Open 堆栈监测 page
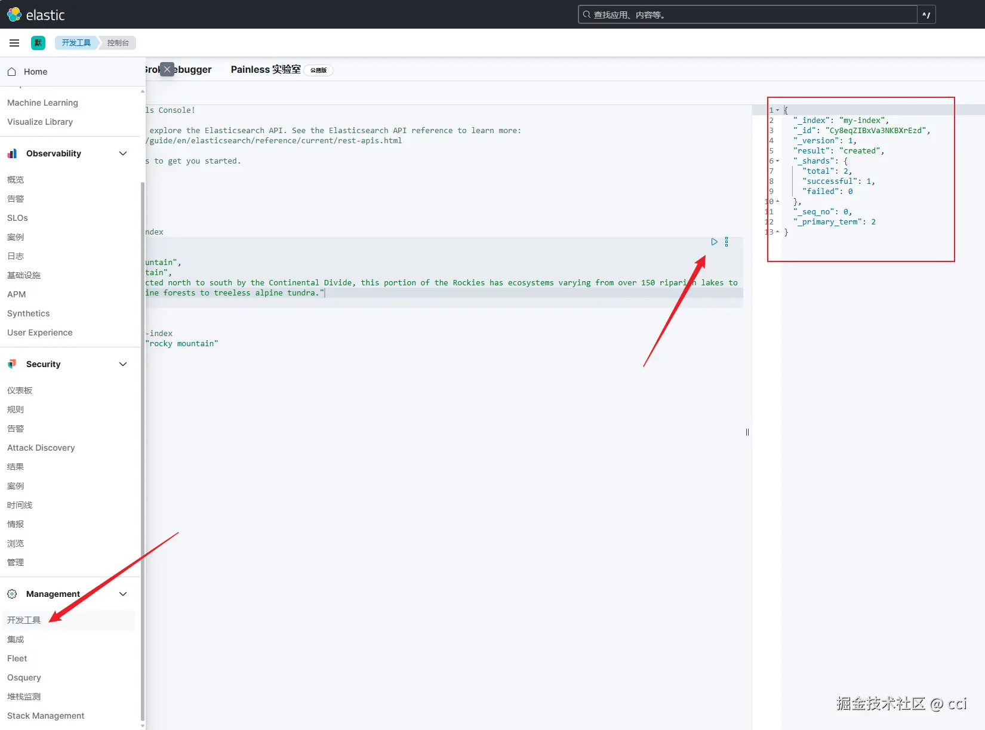This screenshot has width=985, height=730. 24,697
